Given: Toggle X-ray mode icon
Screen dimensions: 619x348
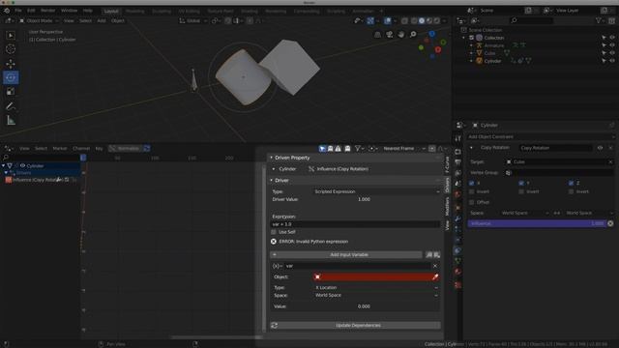Looking at the screenshot, I should pyautogui.click(x=404, y=20).
